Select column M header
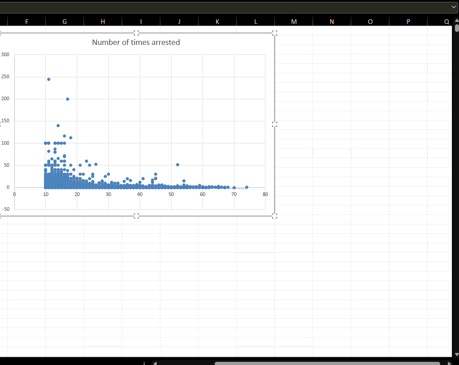459x365 pixels. (x=294, y=21)
